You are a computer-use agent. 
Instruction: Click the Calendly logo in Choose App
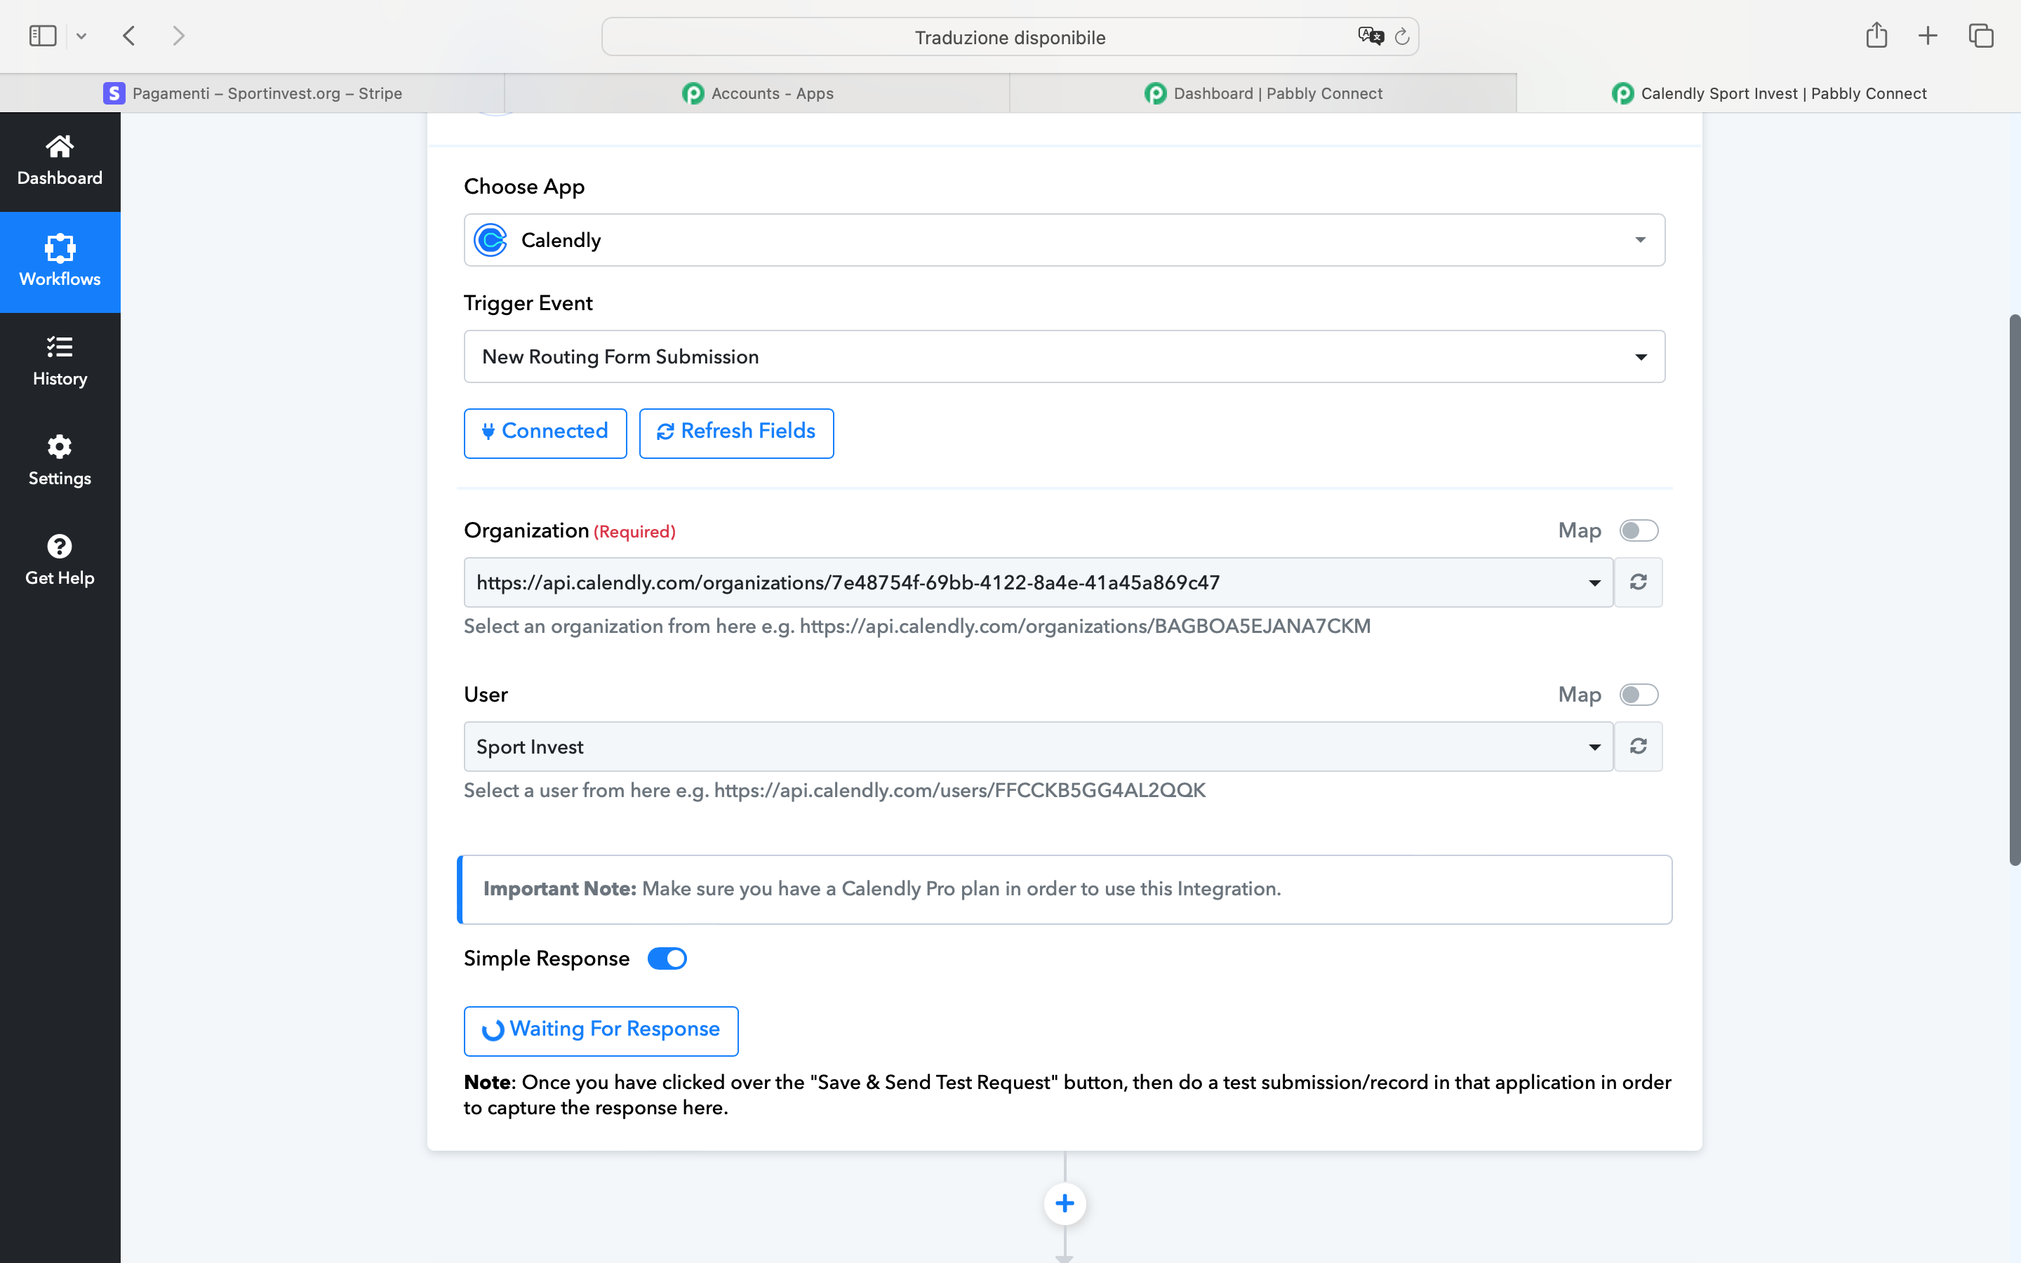(491, 240)
